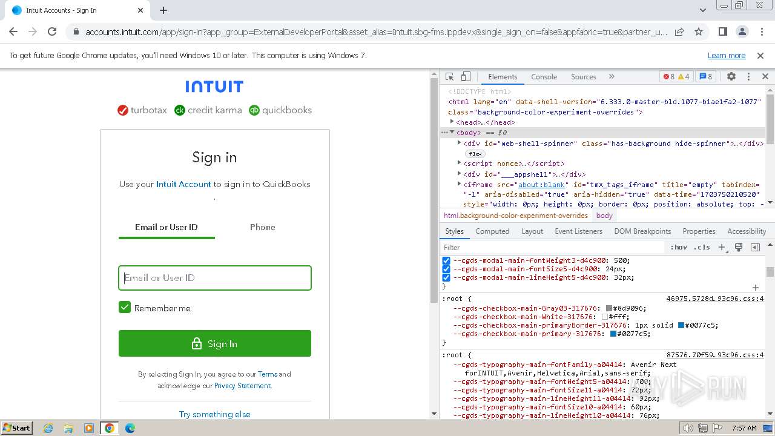Click the green Sign In button
This screenshot has height=436, width=775.
[x=215, y=343]
